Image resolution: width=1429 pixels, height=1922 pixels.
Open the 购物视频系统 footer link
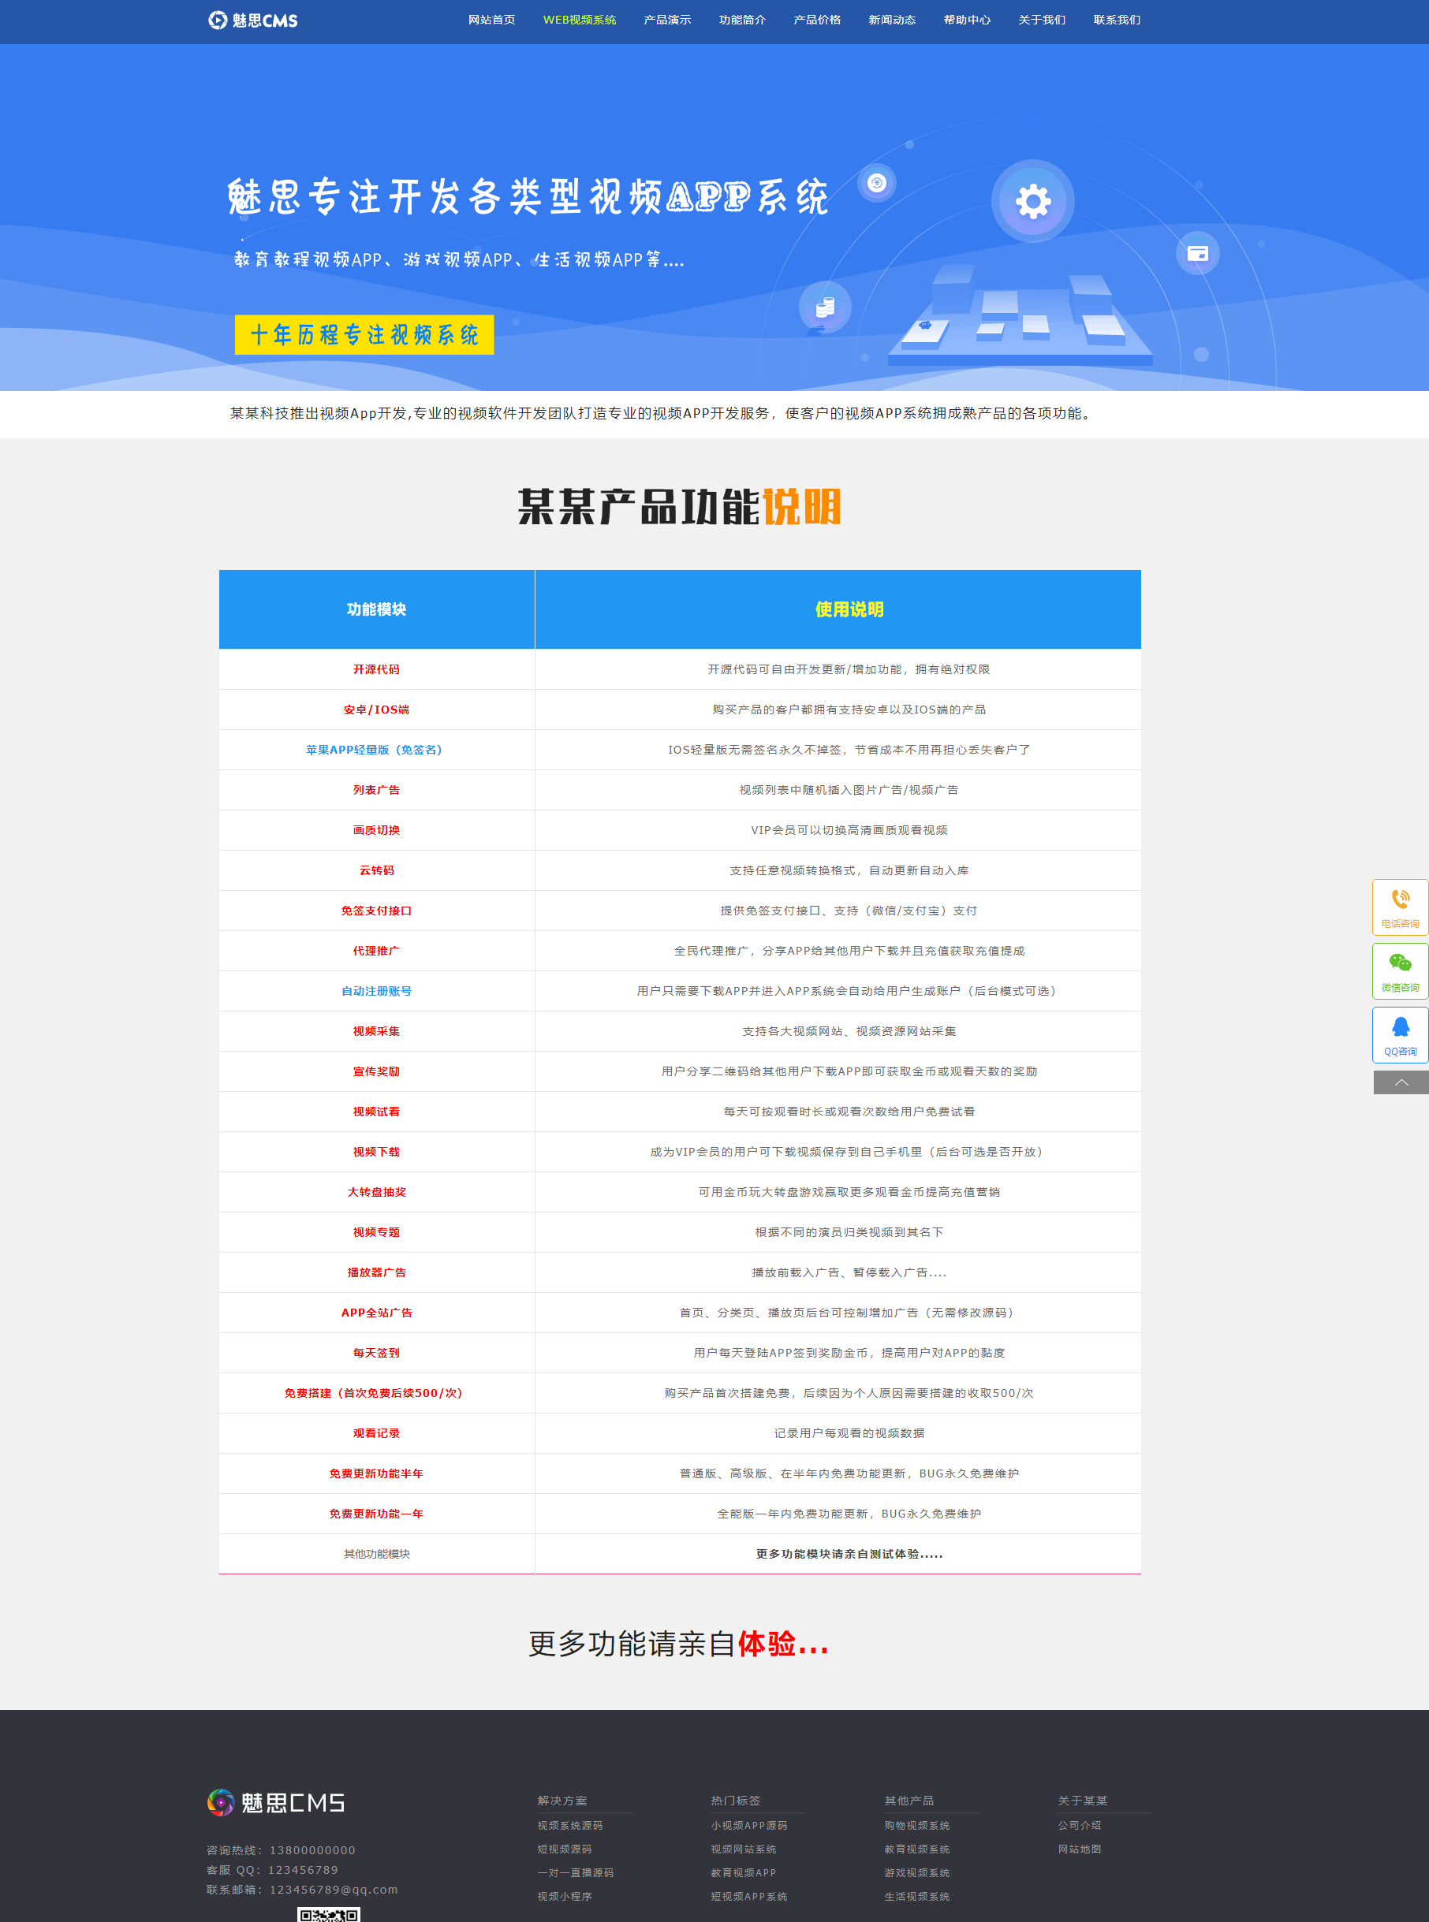tap(917, 1825)
